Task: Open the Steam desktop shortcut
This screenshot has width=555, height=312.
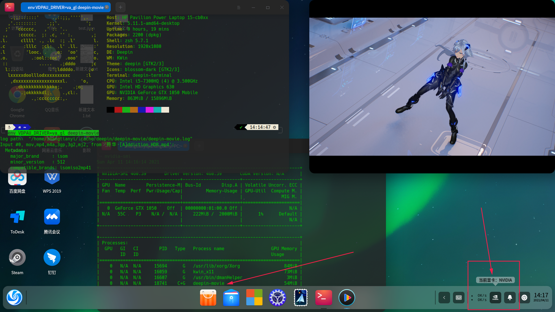Action: [17, 258]
